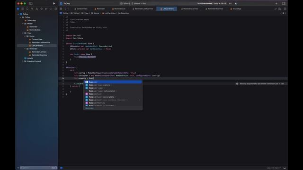The image size is (303, 170).
Task: Add a new editor pane on the right
Action: point(285,8)
